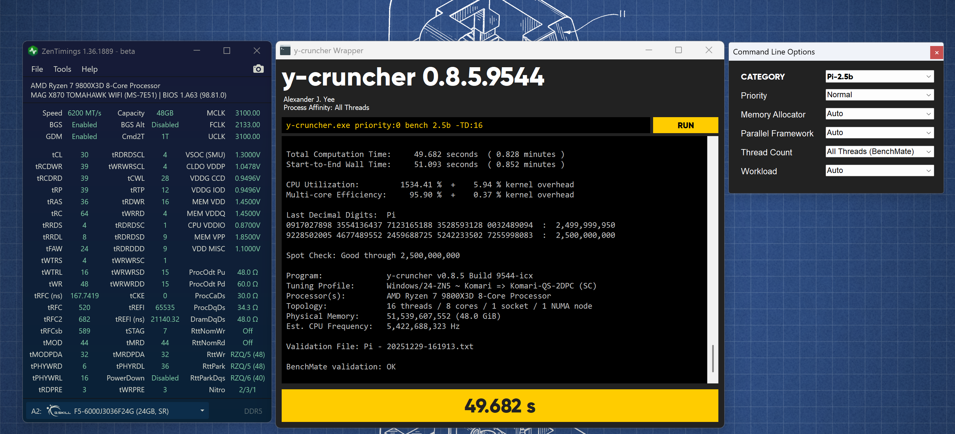This screenshot has height=434, width=955.
Task: Click the G.Skill logo in module selector
Action: tap(59, 411)
